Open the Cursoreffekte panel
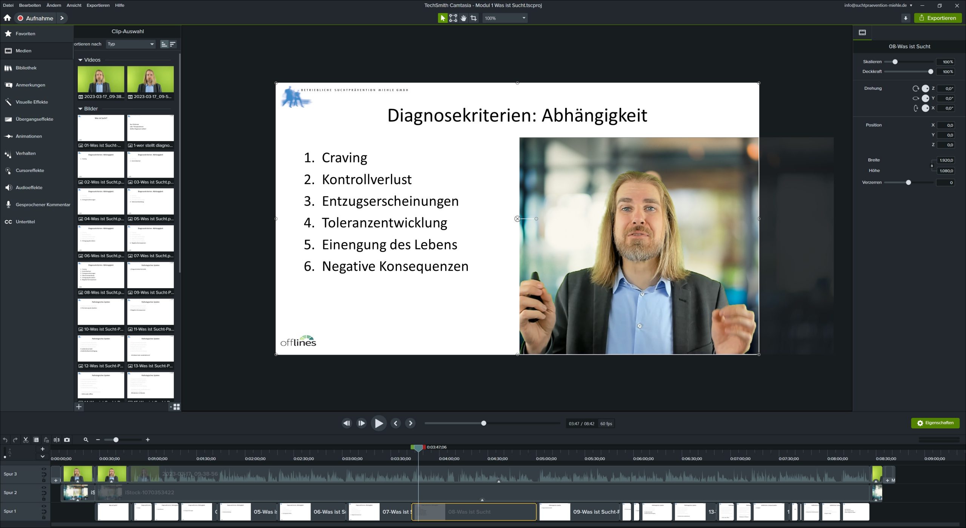Screen dimensions: 966x528 click(30, 170)
